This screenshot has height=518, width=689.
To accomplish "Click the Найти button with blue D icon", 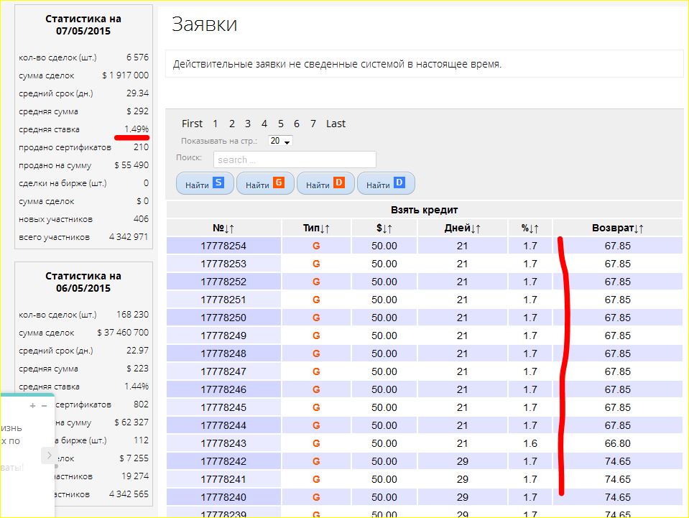I will 386,184.
